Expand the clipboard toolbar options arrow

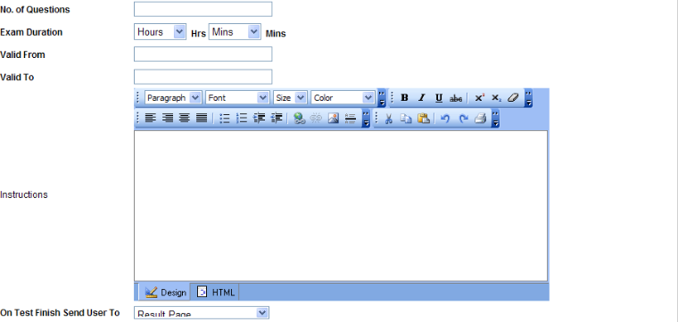pos(495,119)
